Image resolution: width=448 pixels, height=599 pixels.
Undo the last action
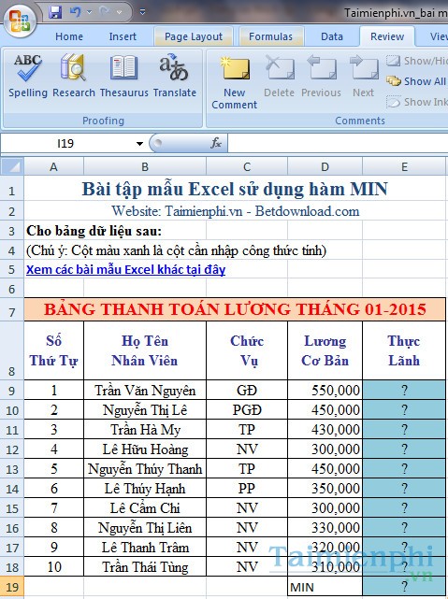coord(76,12)
